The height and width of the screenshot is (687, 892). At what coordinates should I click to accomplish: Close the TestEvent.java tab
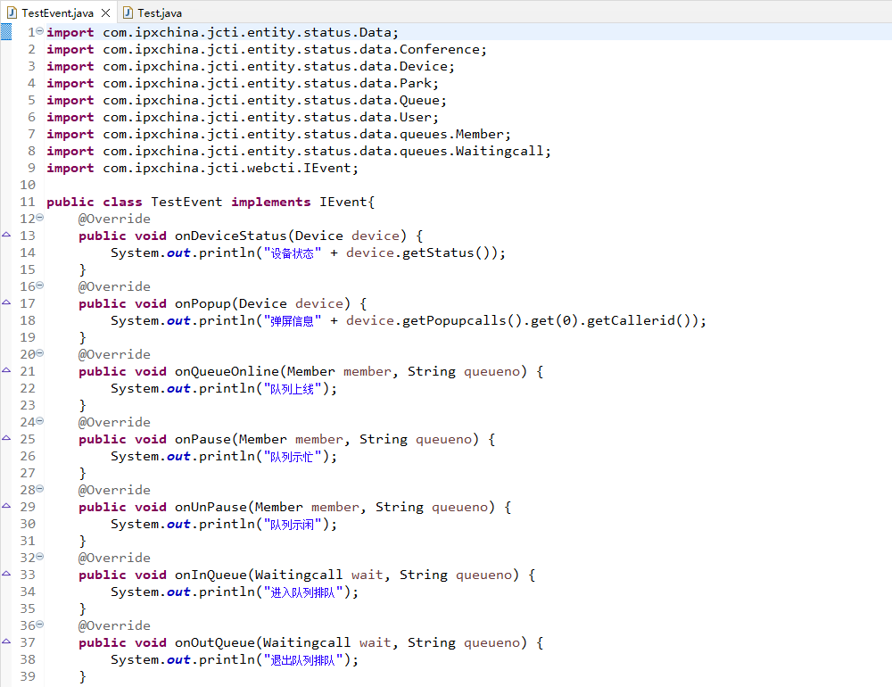coord(105,12)
